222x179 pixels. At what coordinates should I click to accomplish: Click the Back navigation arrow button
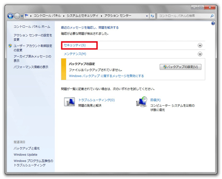pos(10,16)
